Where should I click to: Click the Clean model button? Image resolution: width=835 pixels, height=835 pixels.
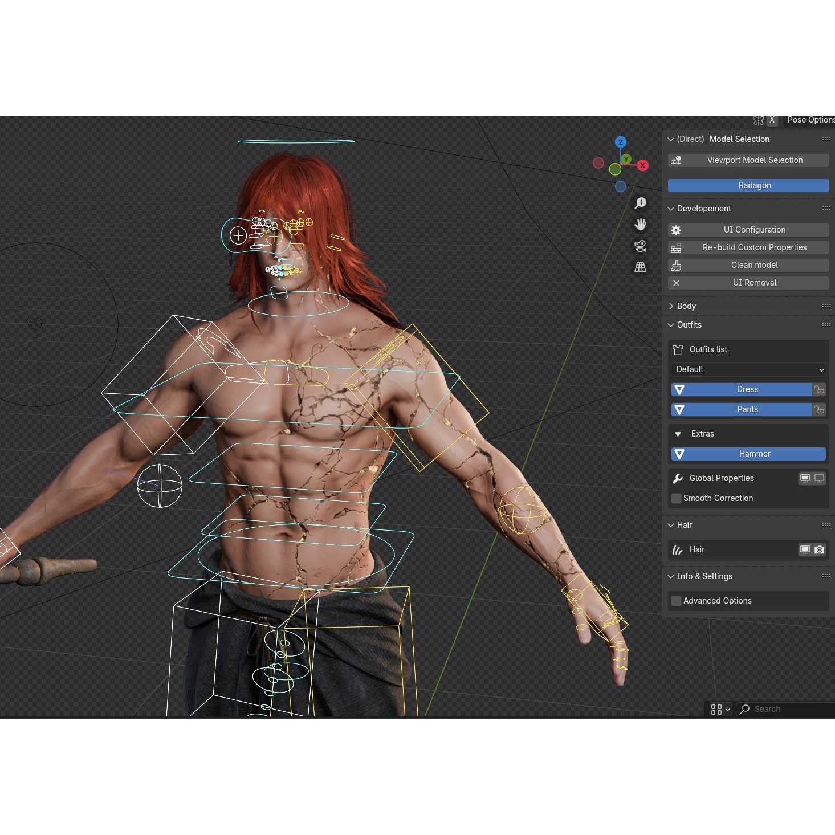(x=748, y=265)
